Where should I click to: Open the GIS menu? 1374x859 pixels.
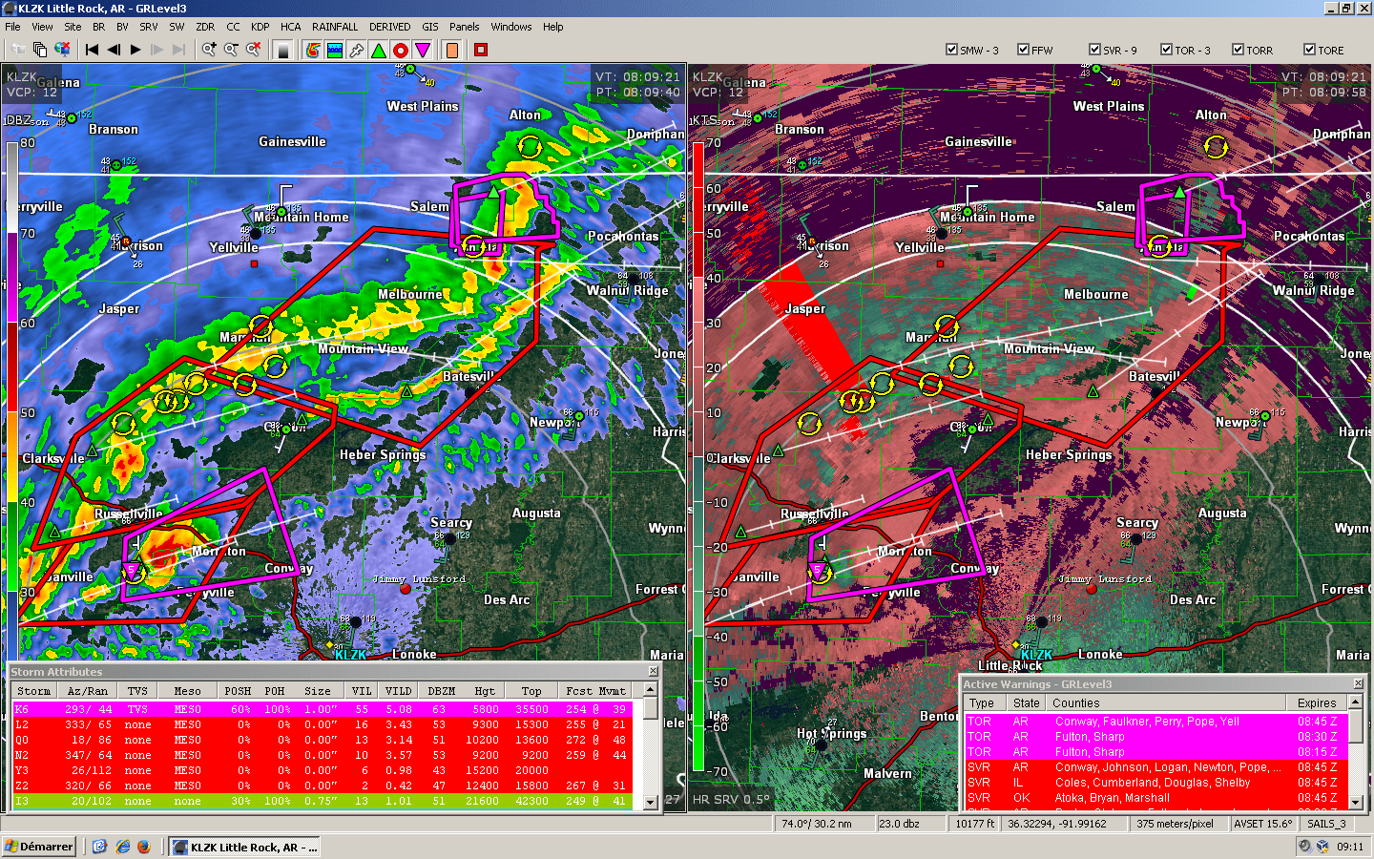430,27
